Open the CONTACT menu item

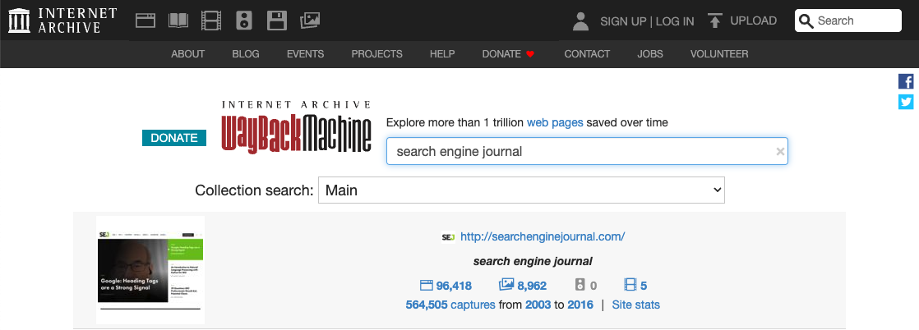point(587,54)
